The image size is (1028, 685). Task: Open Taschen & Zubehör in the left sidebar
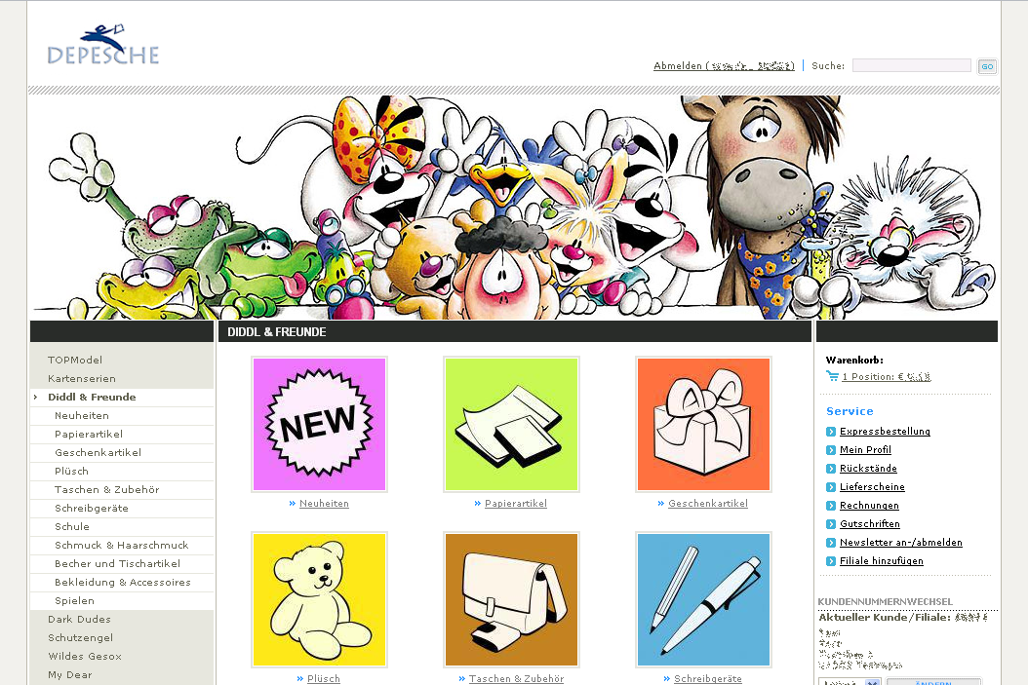click(x=107, y=489)
